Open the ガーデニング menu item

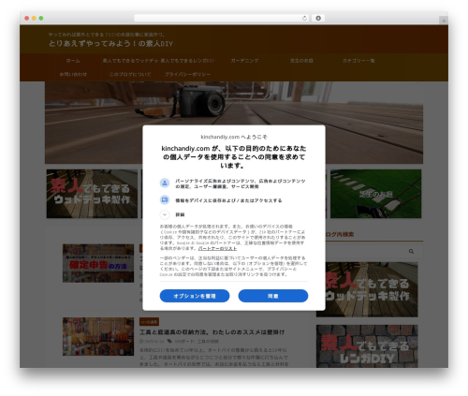pyautogui.click(x=244, y=61)
